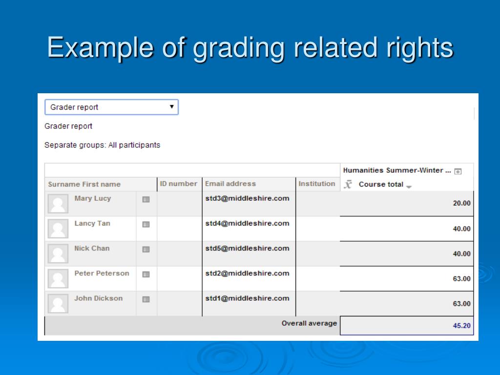Image resolution: width=500 pixels, height=375 pixels.
Task: Click Nick Chan's grade 40.00
Action: point(462,254)
